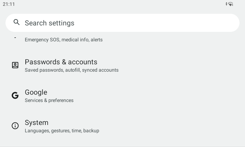Click the System info circle icon

15,126
